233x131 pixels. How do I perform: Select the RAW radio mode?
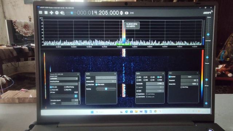[158, 80]
